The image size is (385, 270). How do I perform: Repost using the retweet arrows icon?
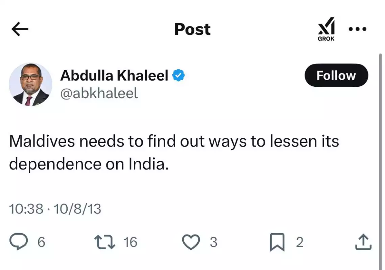(x=104, y=242)
